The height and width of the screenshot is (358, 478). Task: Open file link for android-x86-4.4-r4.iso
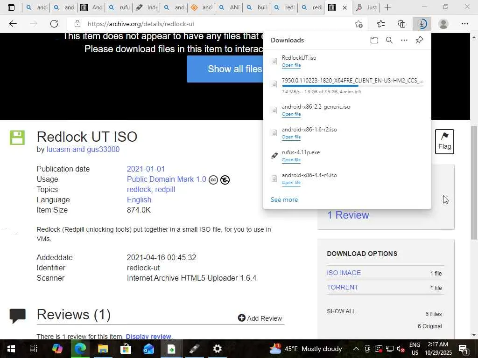291,183
